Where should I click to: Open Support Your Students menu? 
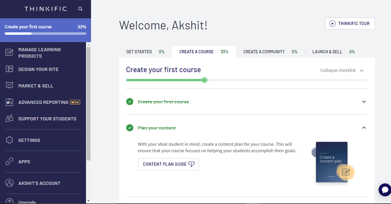click(43, 119)
